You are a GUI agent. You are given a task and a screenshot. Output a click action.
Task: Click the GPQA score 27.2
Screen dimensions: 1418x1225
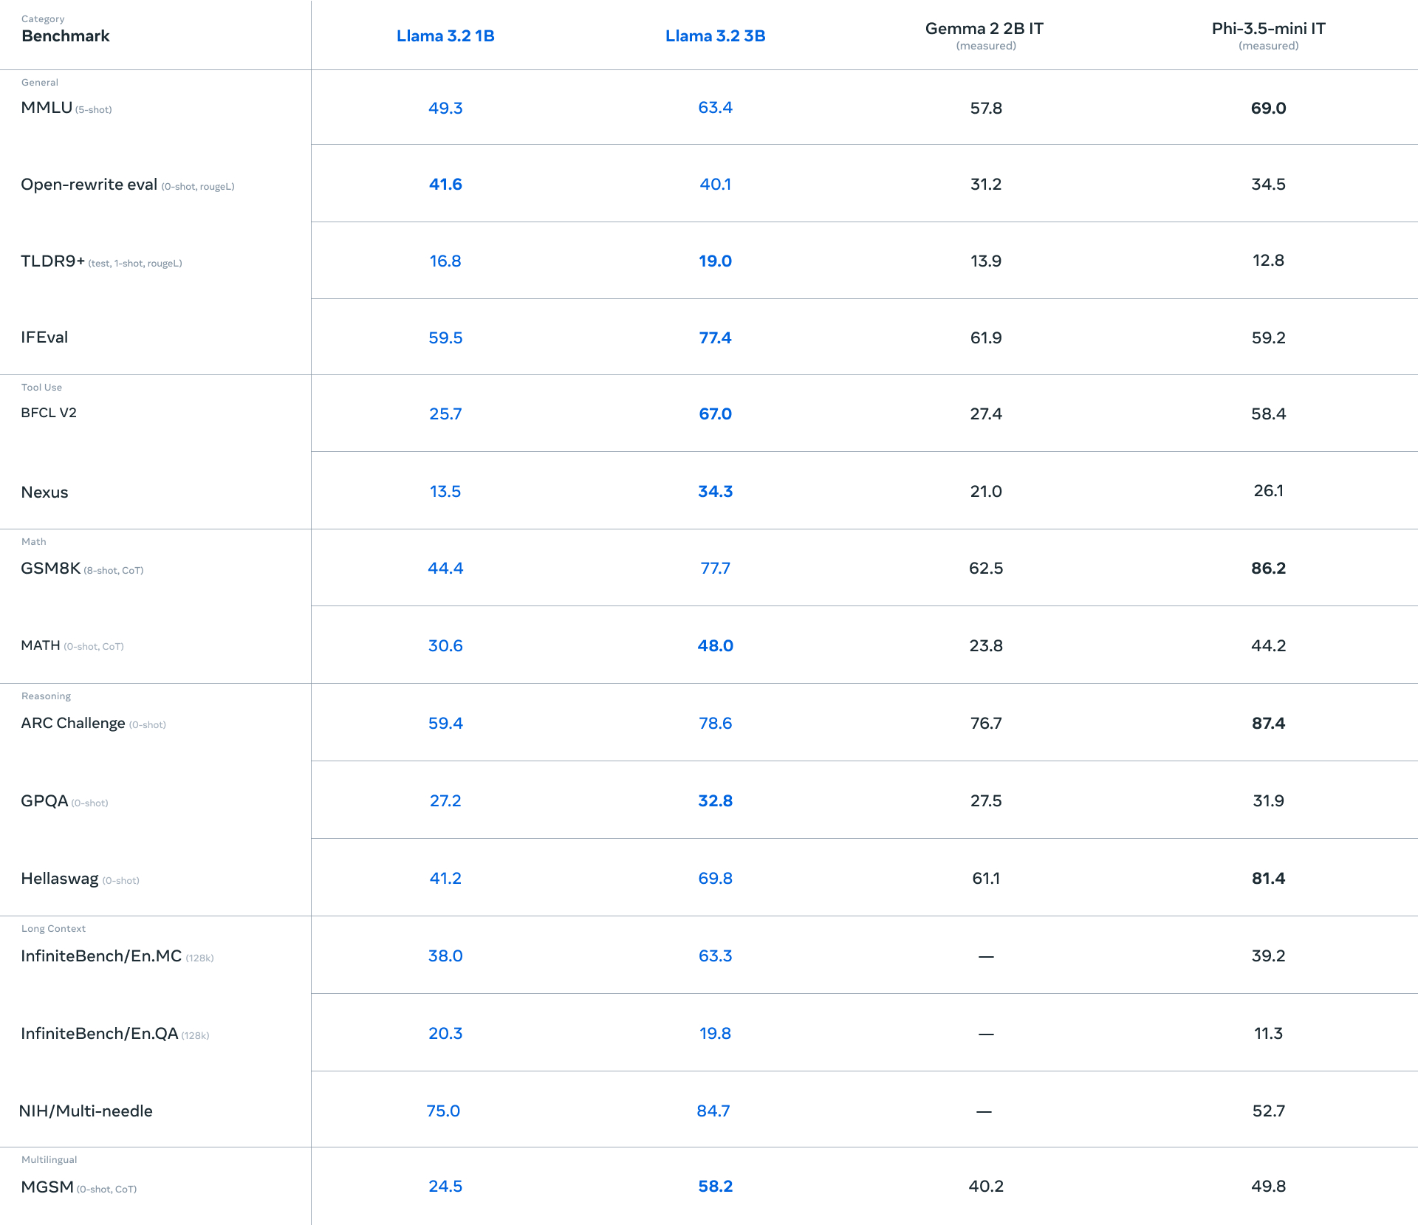(x=445, y=801)
